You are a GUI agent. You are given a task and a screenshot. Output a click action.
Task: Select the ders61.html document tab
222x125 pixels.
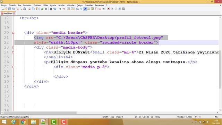coord(8,14)
